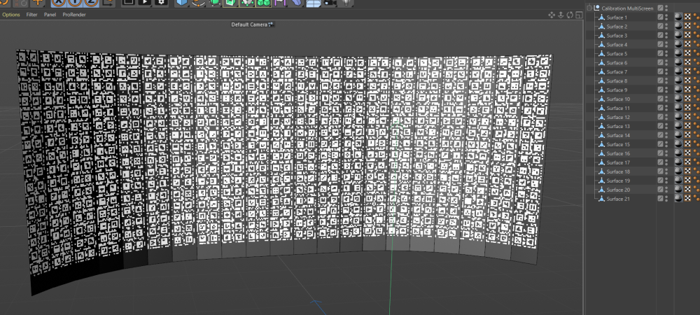The height and width of the screenshot is (315, 700).
Task: Toggle visibility dots for Surface 18
Action: [666, 171]
